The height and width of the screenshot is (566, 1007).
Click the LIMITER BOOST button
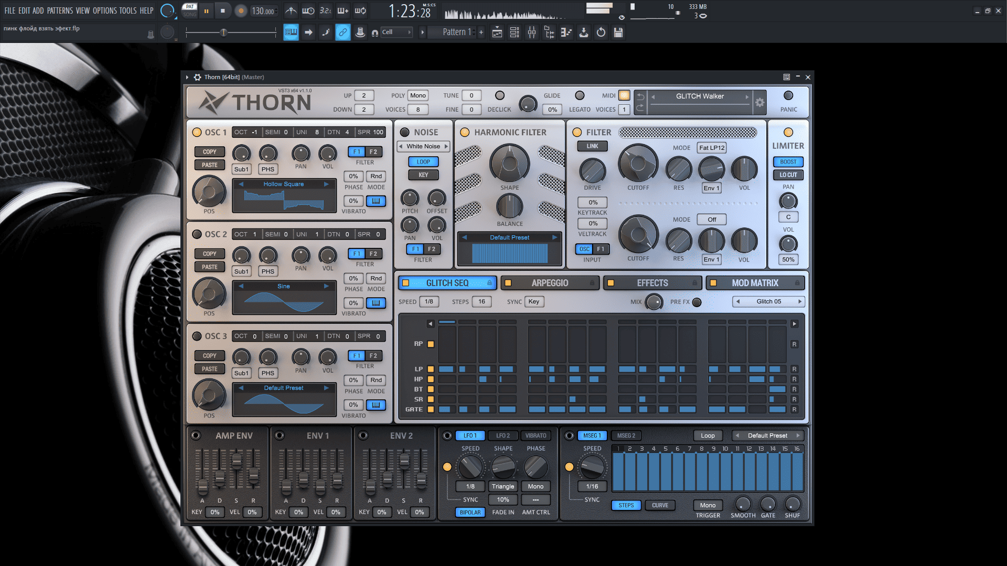788,162
